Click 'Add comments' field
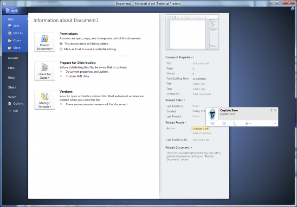Viewport: 297px width, 207px height. point(202,94)
